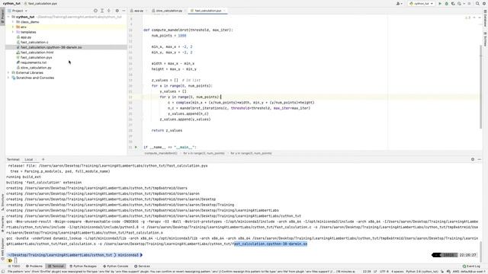488x274 pixels.
Task: Run with coverage icon in toolbar
Action: tap(453, 3)
